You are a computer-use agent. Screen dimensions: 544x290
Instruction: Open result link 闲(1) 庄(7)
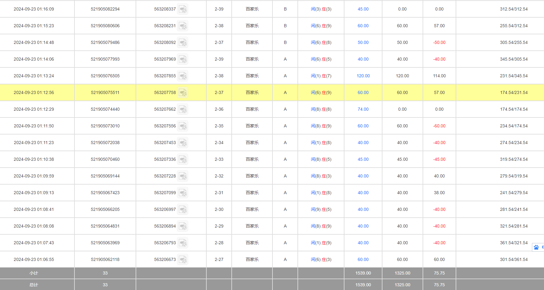click(x=321, y=76)
